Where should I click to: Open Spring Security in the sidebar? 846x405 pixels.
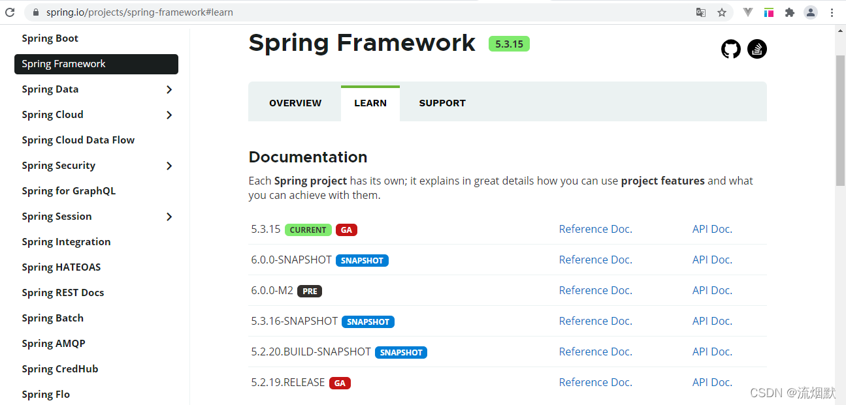(58, 166)
